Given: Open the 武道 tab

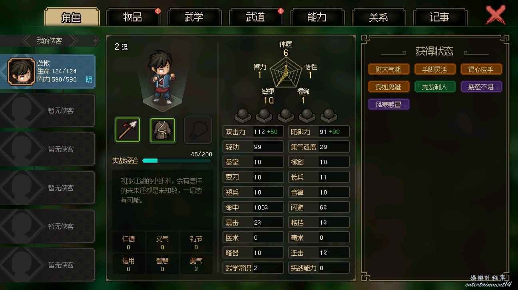Looking at the screenshot, I should click(256, 17).
